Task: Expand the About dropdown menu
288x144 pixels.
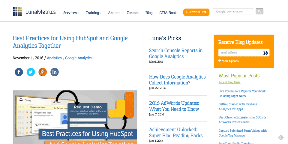Action: (x=114, y=13)
